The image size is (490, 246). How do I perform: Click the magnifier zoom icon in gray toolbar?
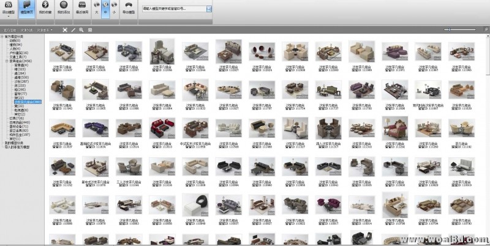pos(81,30)
